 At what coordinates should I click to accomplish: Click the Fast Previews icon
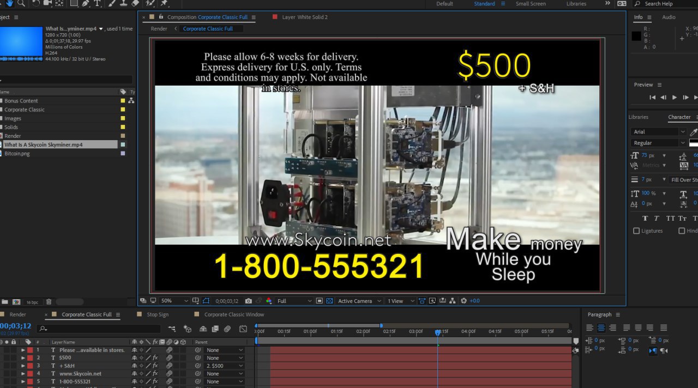click(x=432, y=301)
